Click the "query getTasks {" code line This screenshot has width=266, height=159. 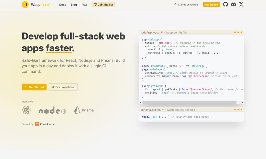coord(154,86)
